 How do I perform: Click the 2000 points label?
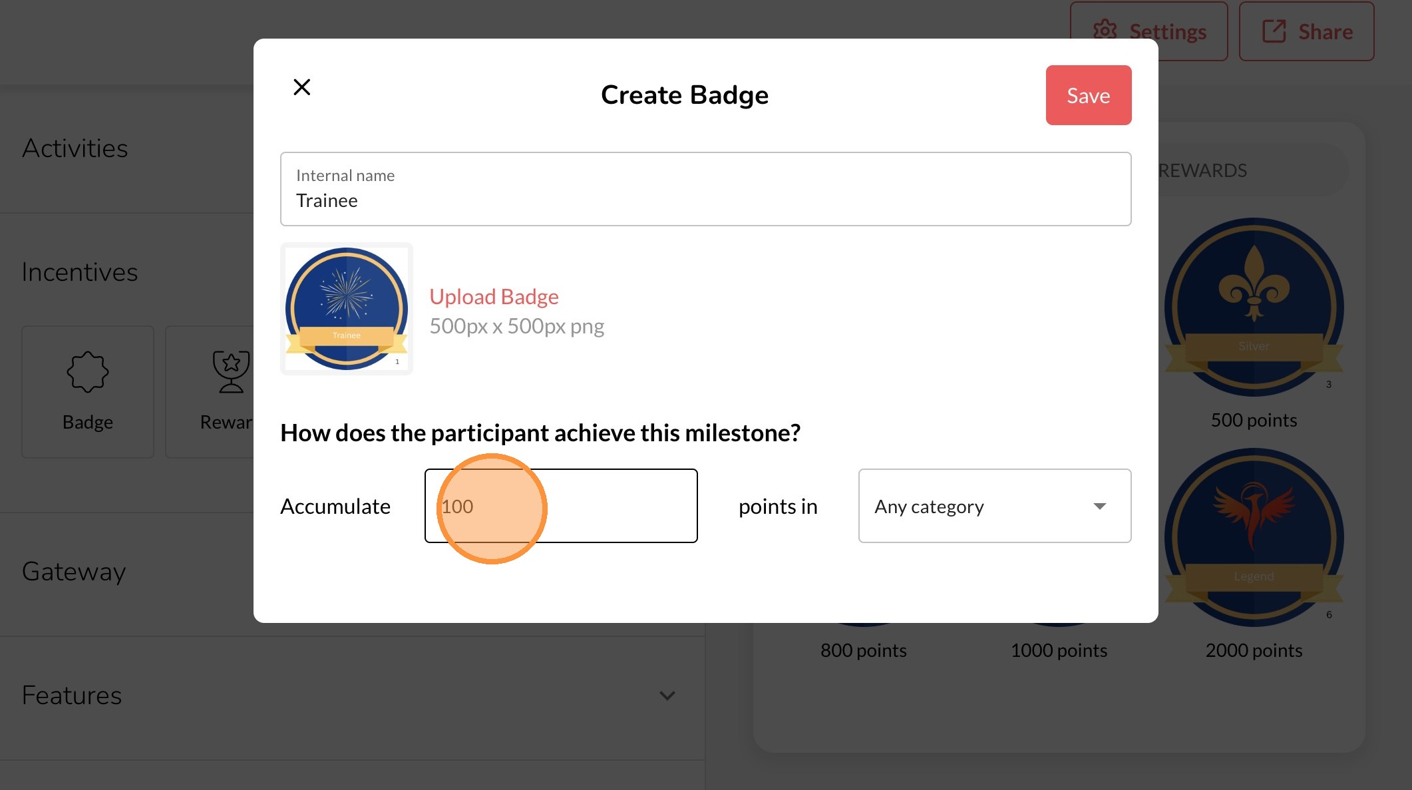tap(1254, 650)
